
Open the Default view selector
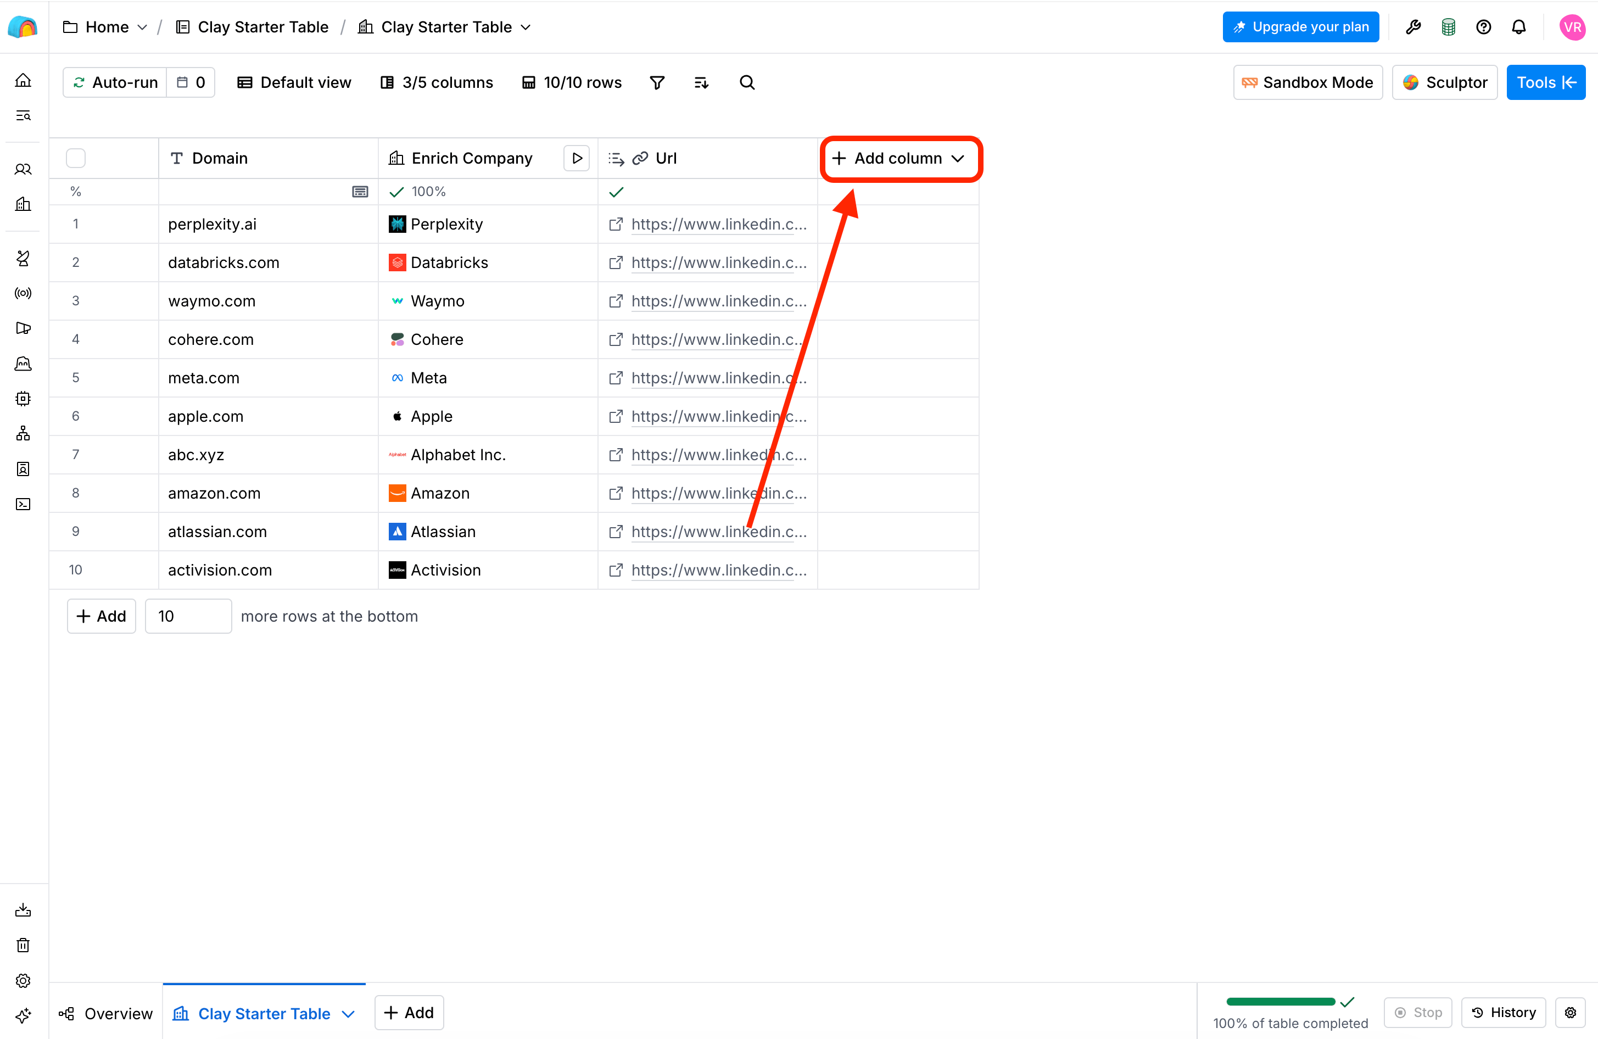pyautogui.click(x=295, y=82)
